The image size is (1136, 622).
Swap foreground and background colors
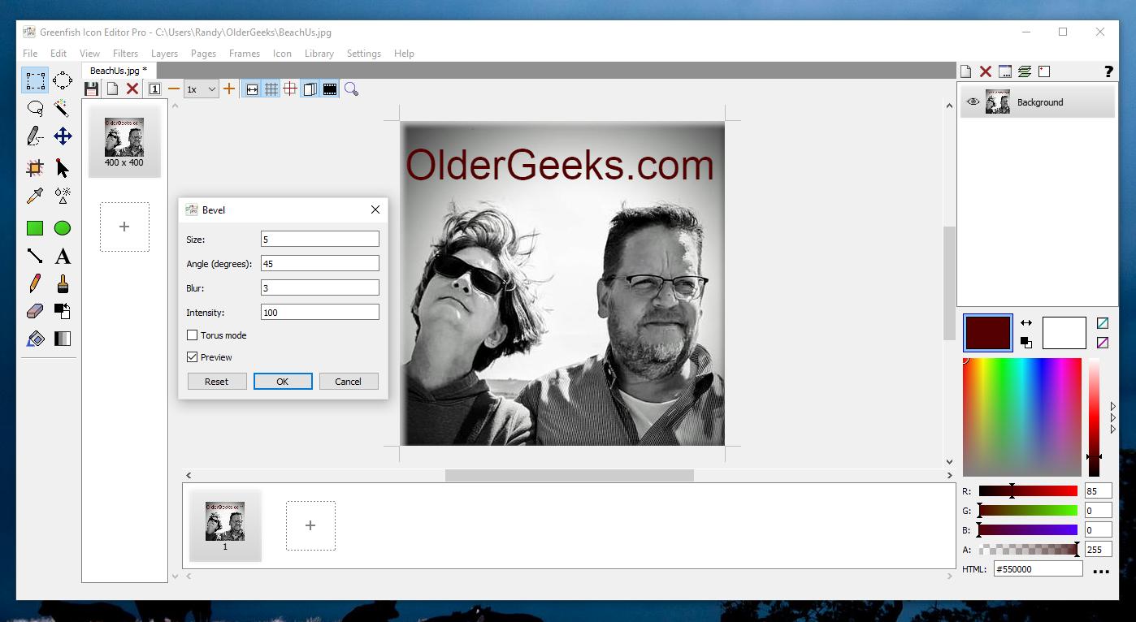point(1026,323)
